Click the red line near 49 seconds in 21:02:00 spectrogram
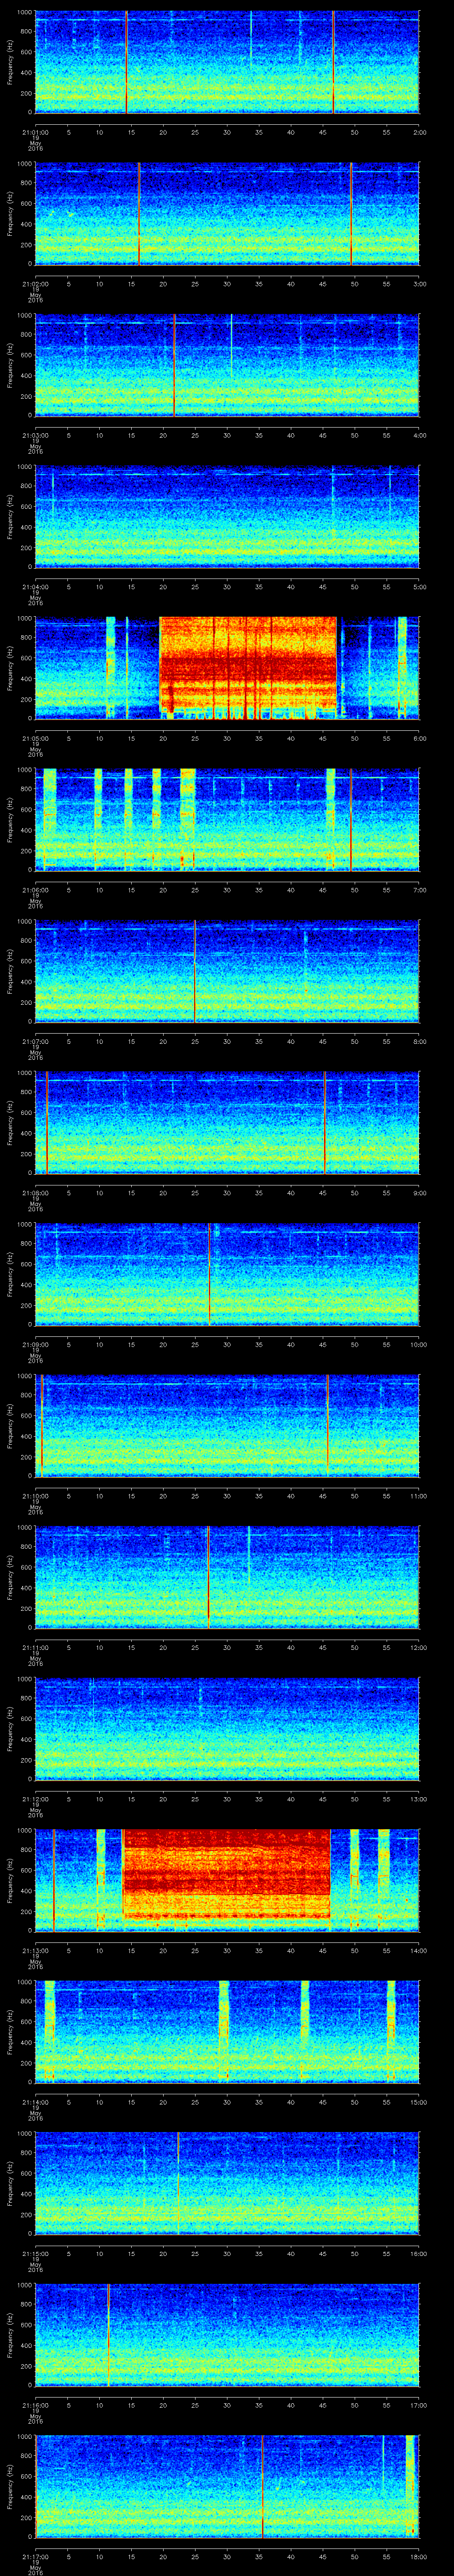 351,213
